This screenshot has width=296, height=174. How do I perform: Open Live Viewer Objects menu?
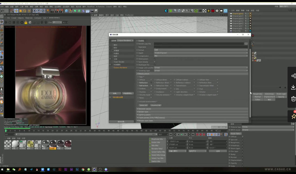21,18
